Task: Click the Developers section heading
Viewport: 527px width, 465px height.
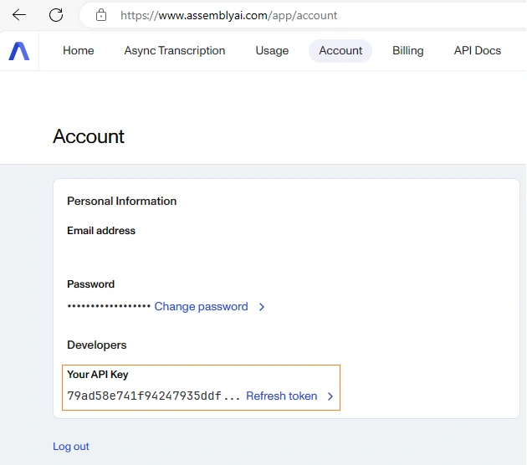Action: tap(97, 345)
